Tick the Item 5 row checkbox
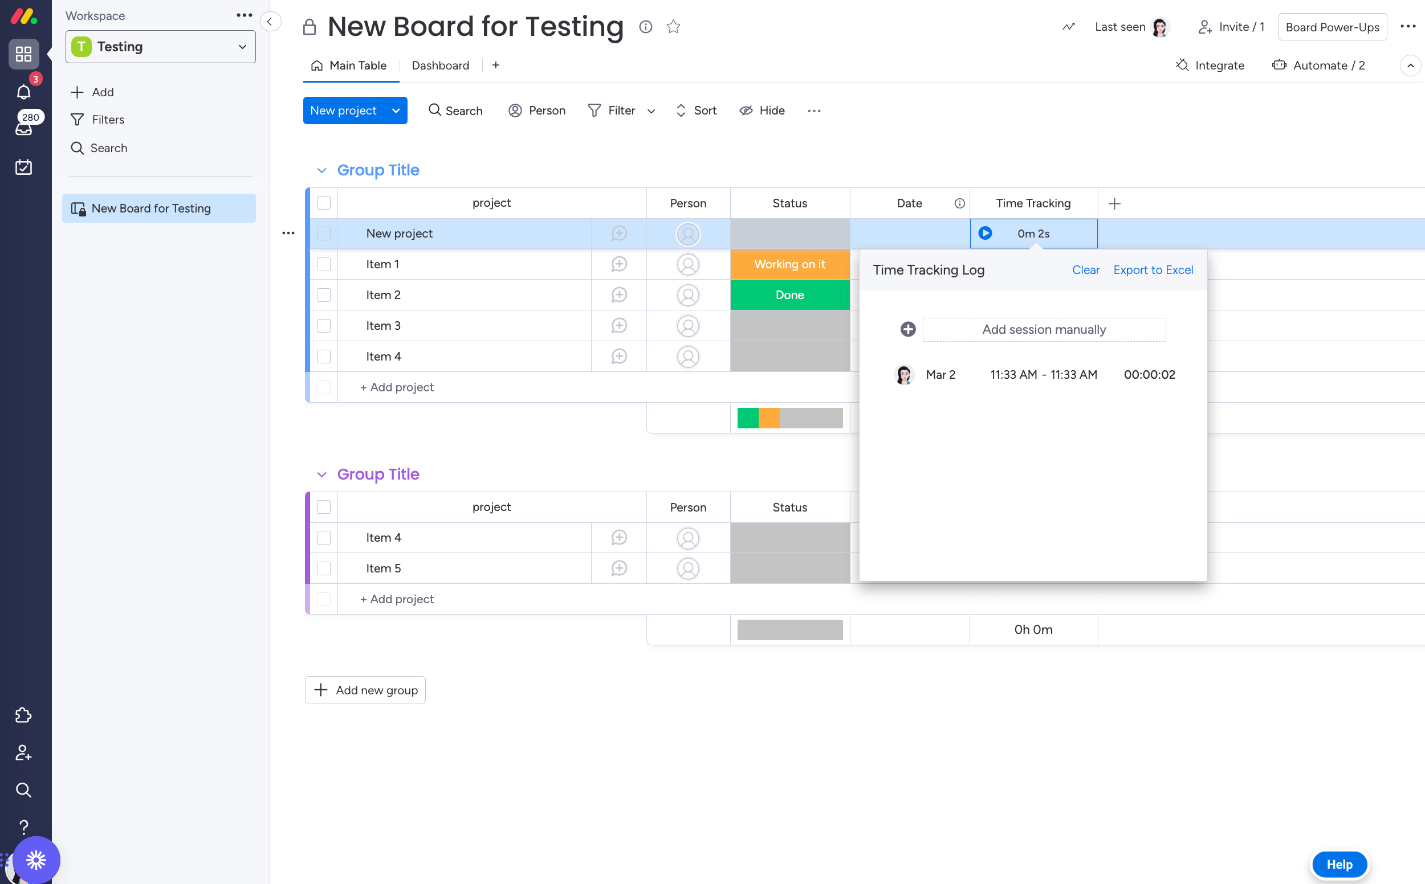Viewport: 1425px width, 884px height. [324, 568]
